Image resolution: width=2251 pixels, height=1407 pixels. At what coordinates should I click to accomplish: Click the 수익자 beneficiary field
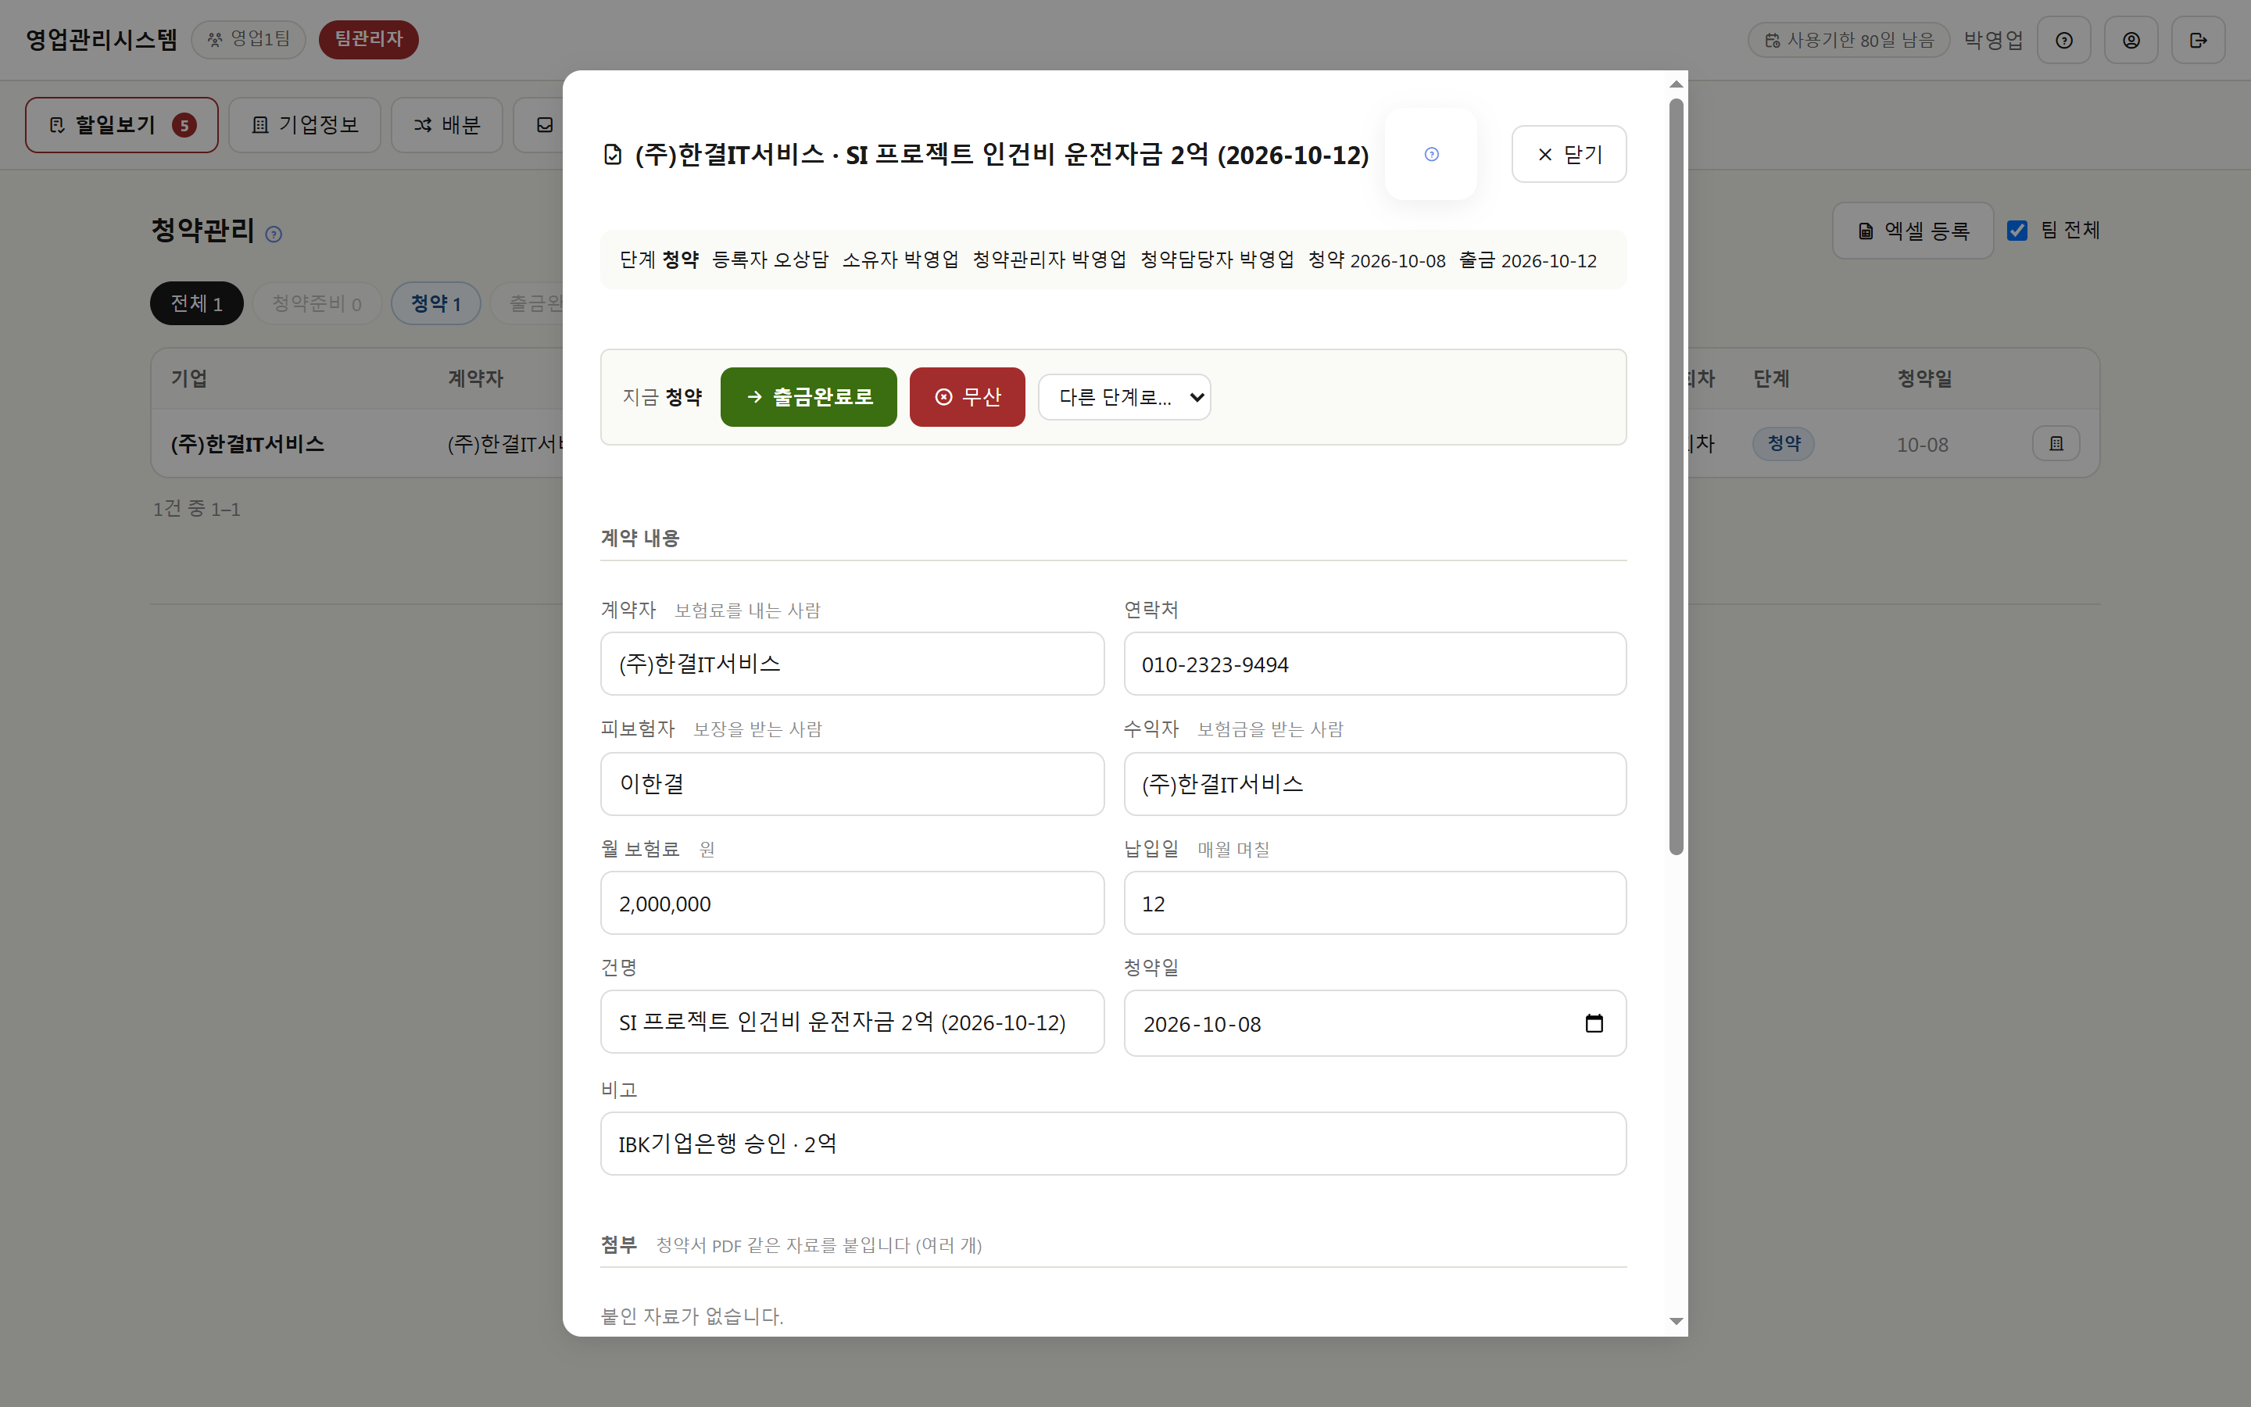(x=1375, y=783)
